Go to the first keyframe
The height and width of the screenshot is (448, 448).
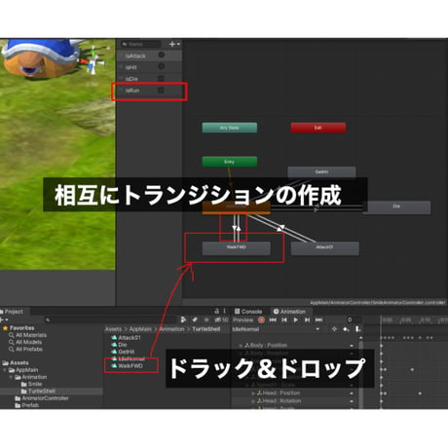click(273, 319)
